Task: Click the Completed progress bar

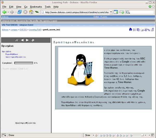Action: click(24, 63)
